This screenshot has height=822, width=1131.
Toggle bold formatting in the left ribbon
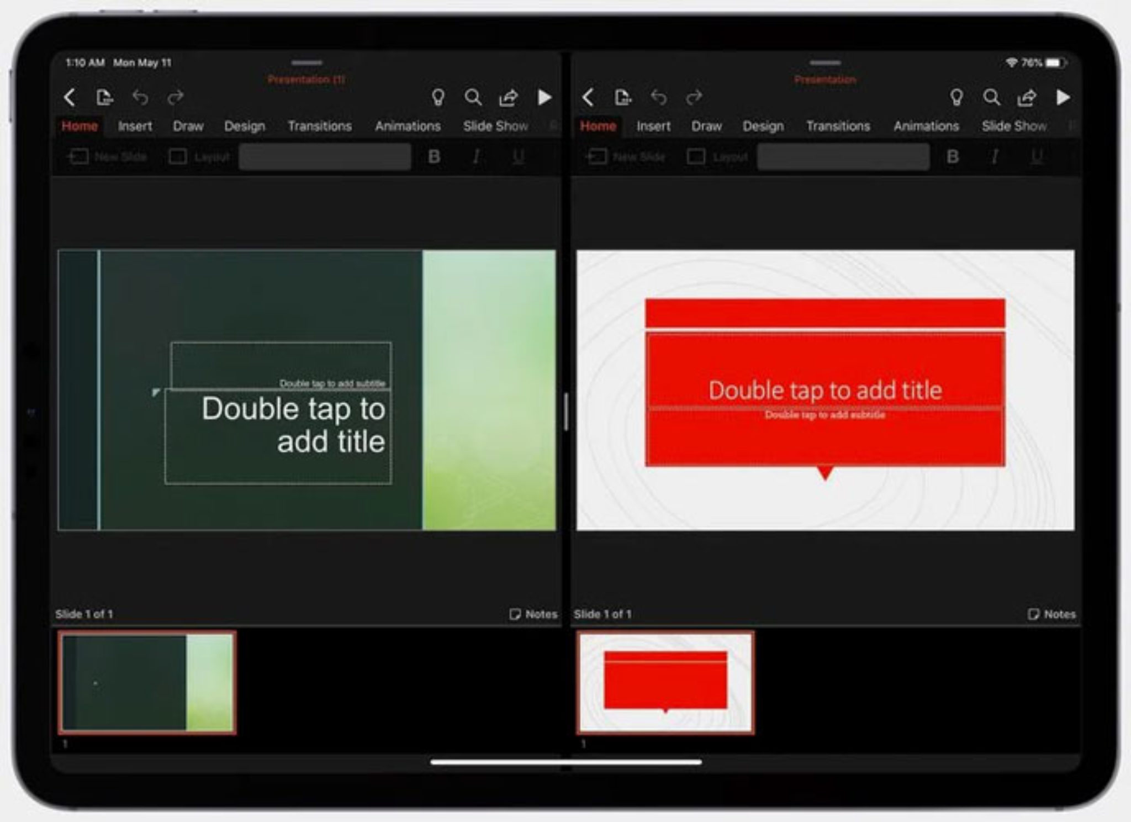pyautogui.click(x=435, y=157)
